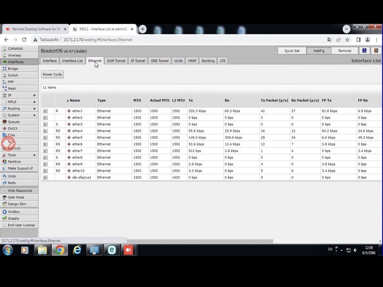This screenshot has width=383, height=287.
Task: Toggle Safe Mode
Action: click(19, 197)
